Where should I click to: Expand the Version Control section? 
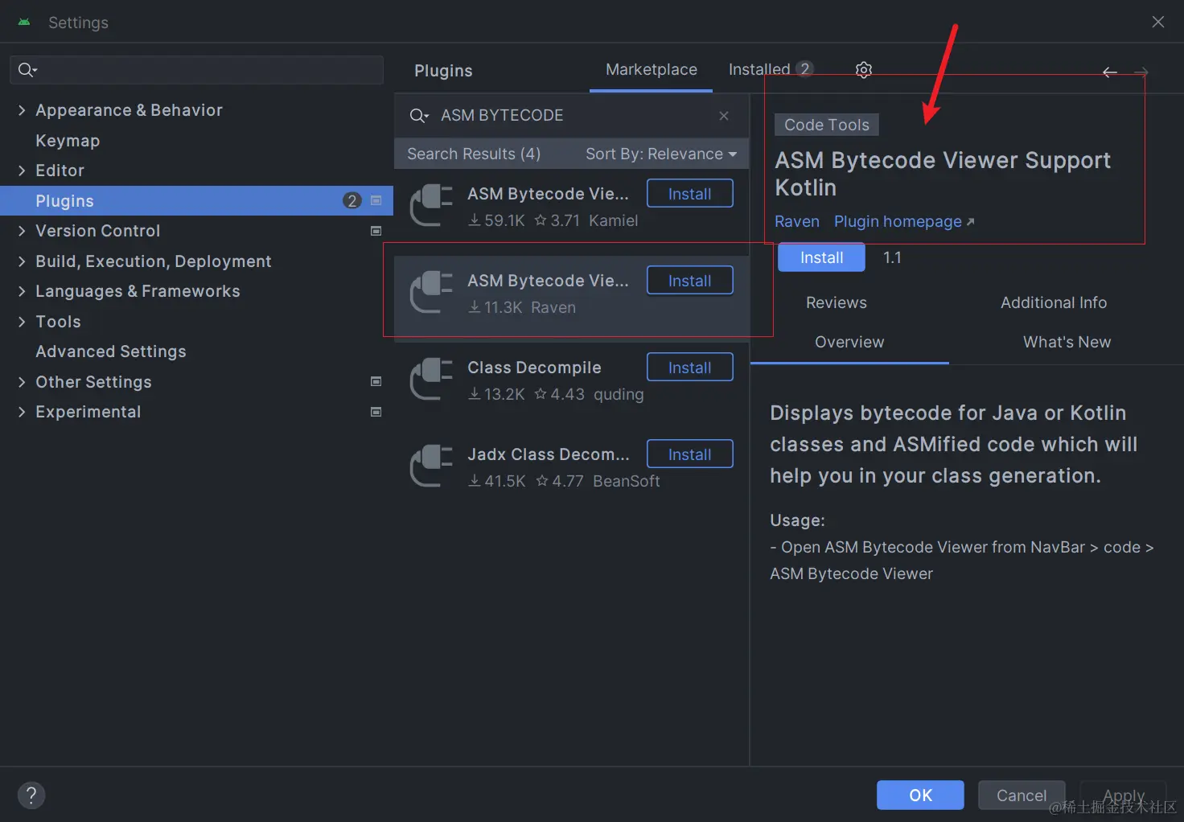click(22, 231)
